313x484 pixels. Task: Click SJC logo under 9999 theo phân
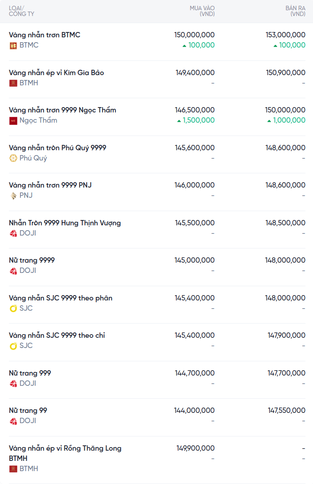[13, 308]
